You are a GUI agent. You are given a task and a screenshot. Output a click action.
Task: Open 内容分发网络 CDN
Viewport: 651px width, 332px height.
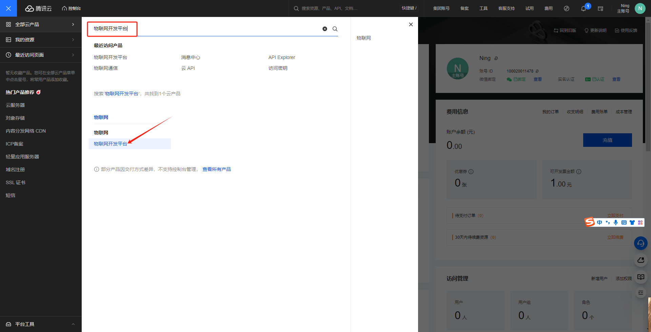point(26,131)
